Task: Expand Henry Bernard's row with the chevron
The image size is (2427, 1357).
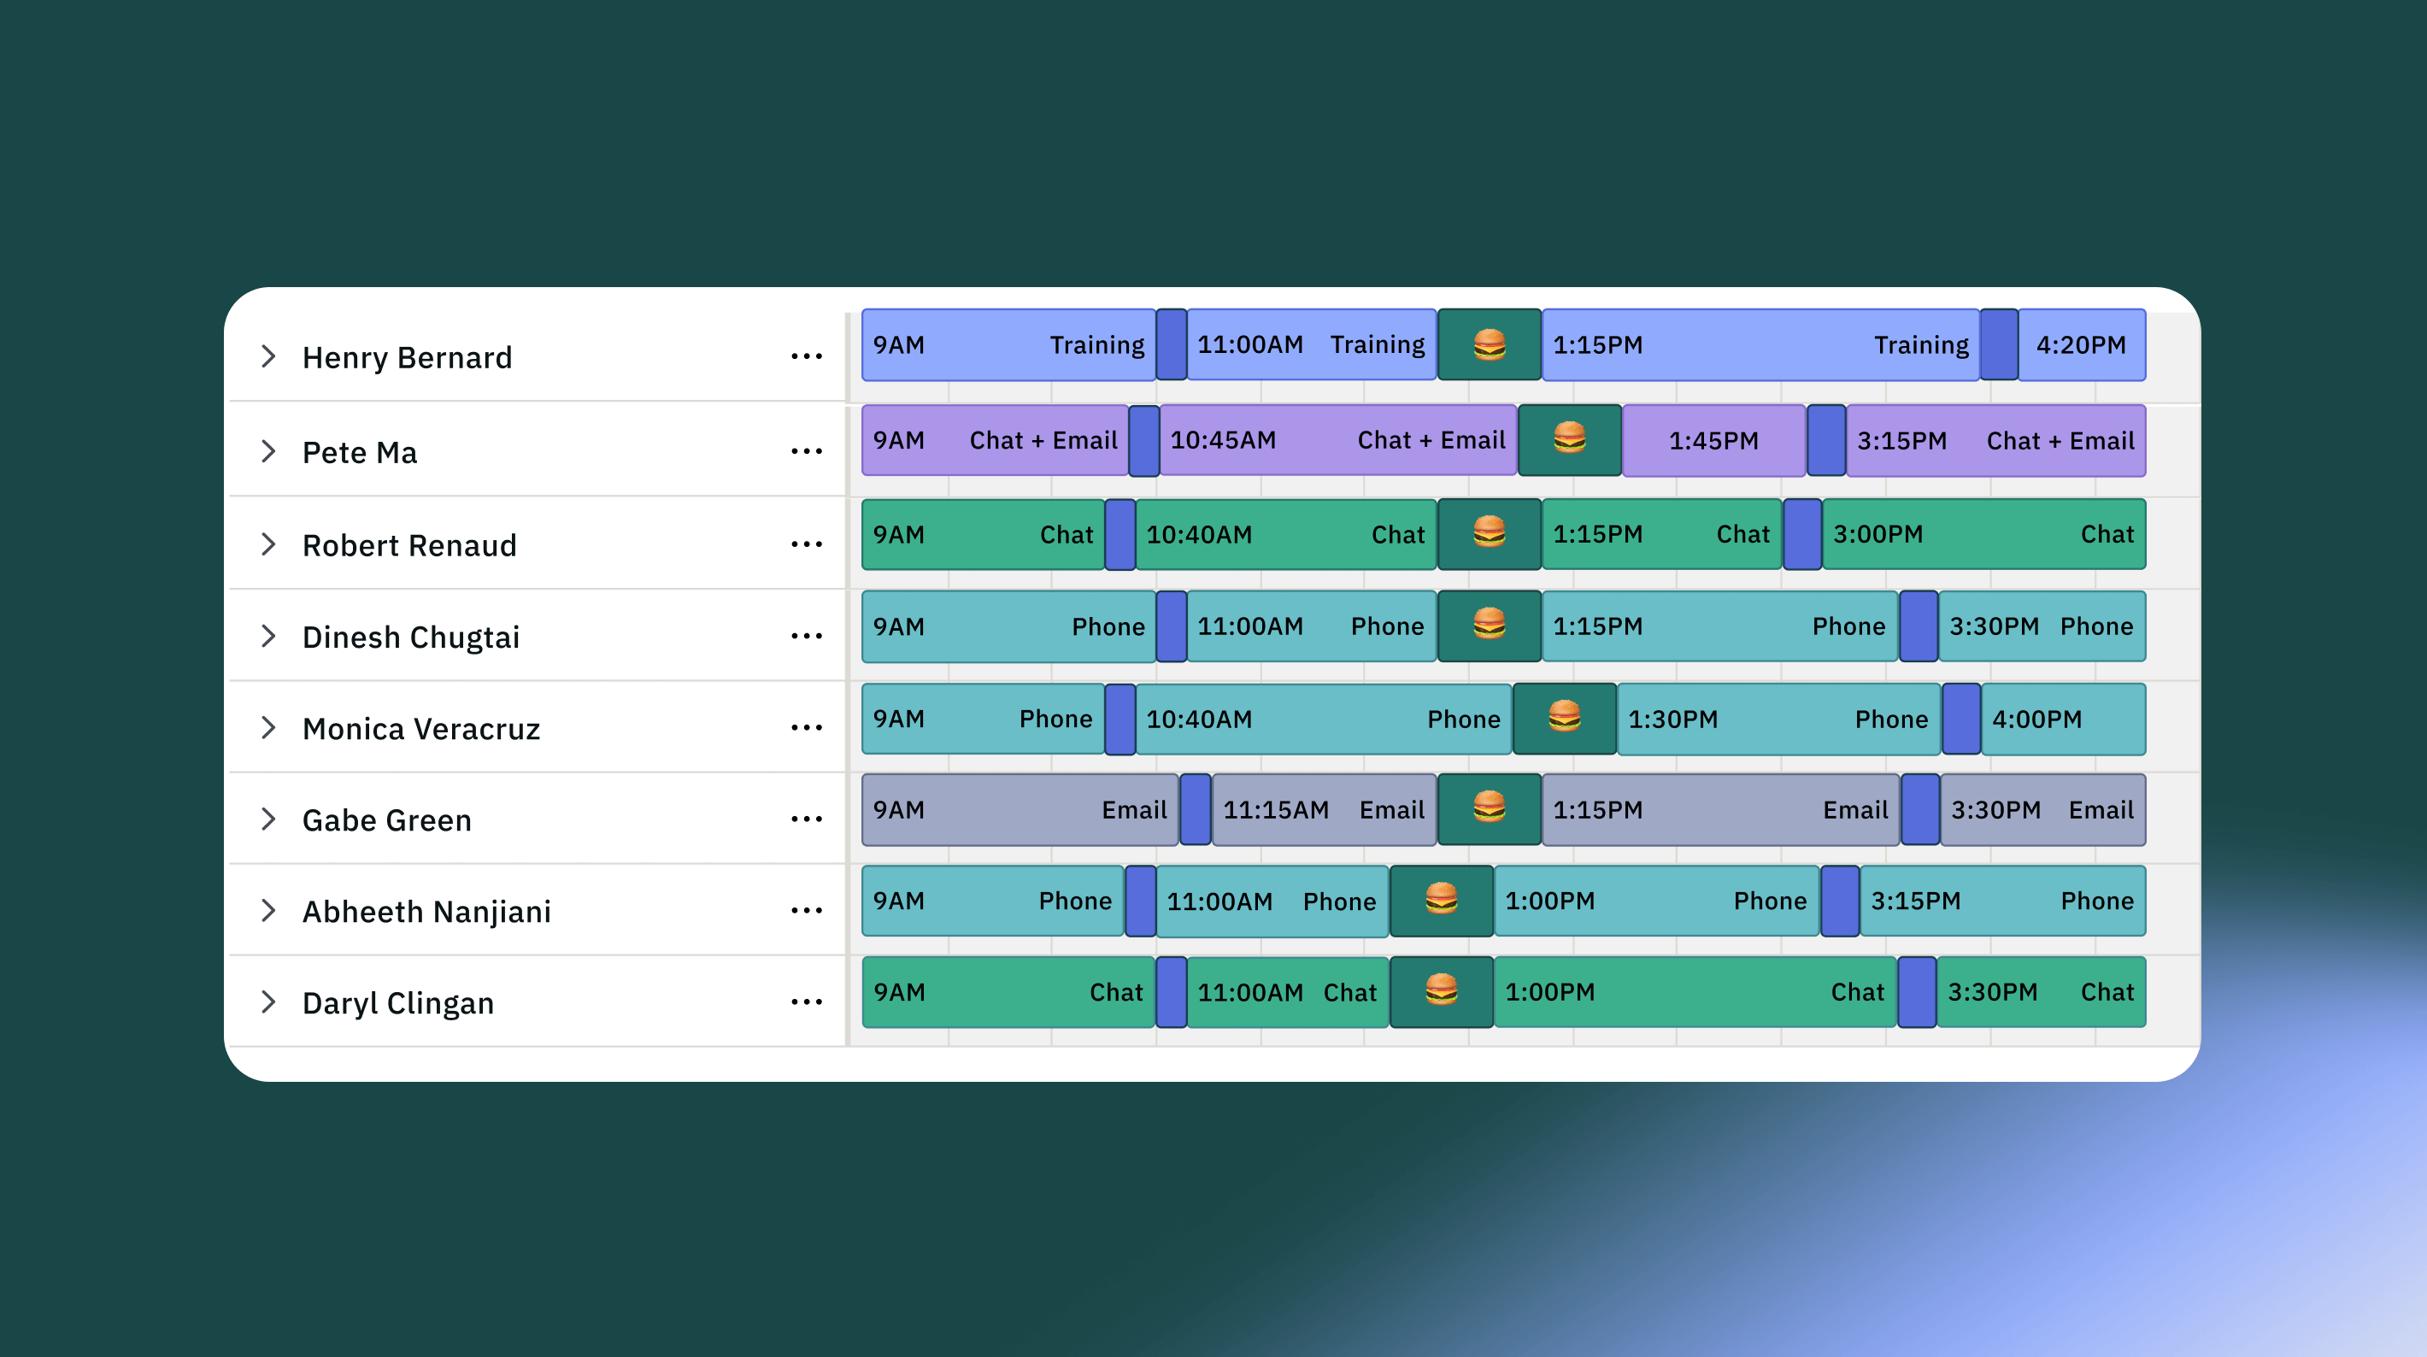Action: tap(268, 357)
